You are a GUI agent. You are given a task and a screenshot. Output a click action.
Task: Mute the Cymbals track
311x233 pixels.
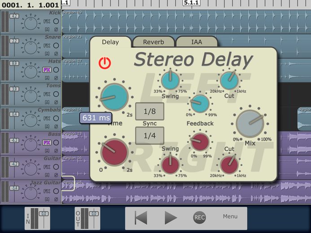tap(47, 126)
